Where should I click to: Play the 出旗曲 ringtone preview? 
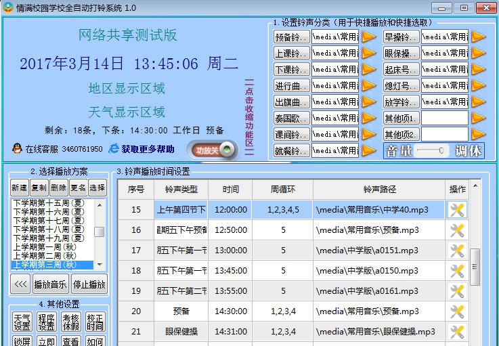tap(368, 102)
